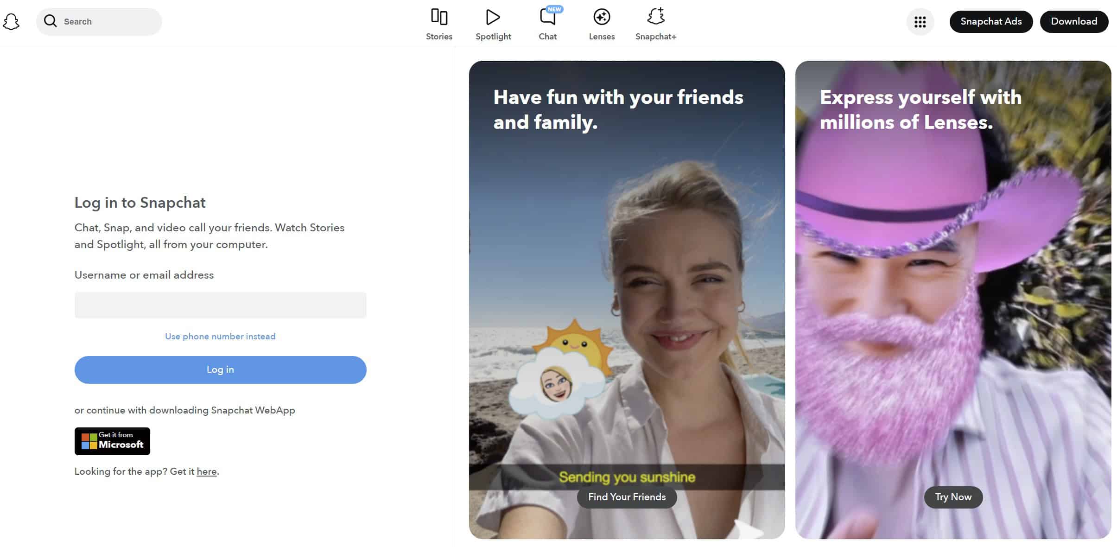
Task: Click the search magnifier icon
Action: point(50,21)
